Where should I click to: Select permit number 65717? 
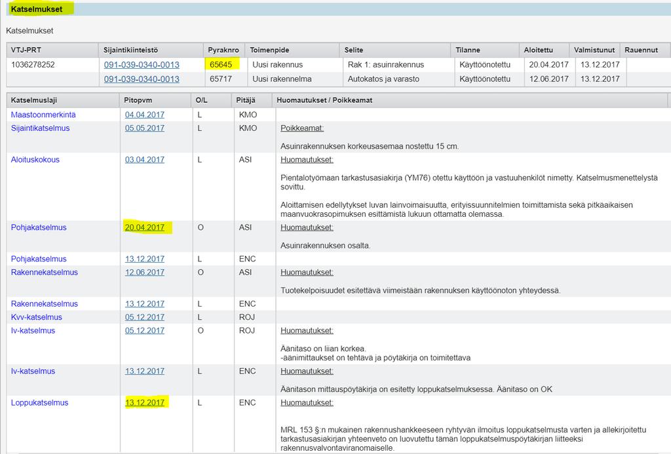(x=221, y=79)
